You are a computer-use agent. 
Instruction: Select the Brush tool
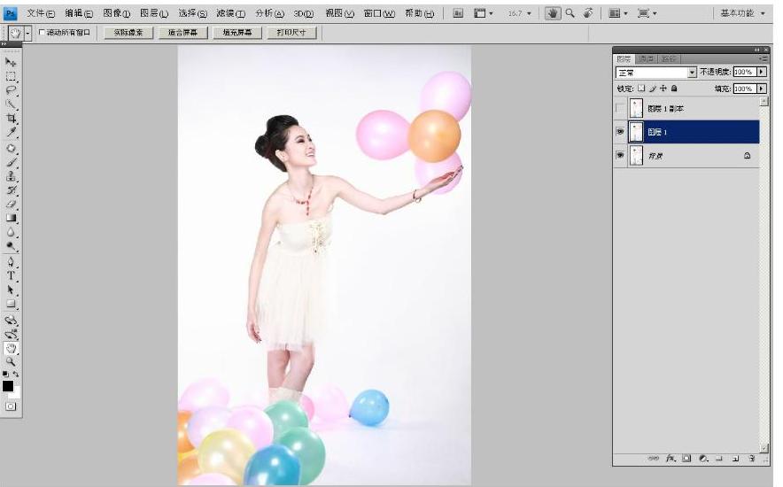tap(11, 162)
